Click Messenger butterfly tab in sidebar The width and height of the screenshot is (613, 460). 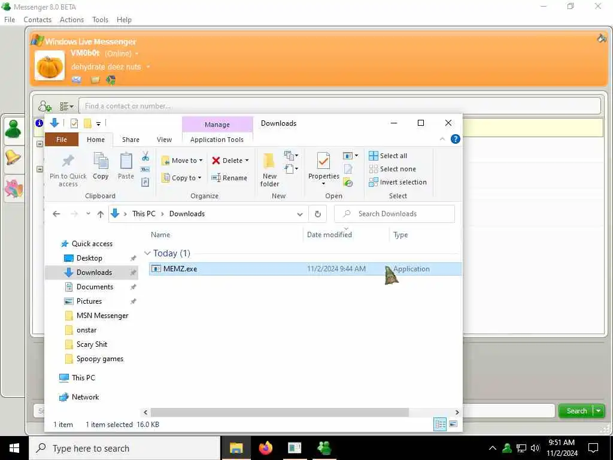tap(13, 189)
